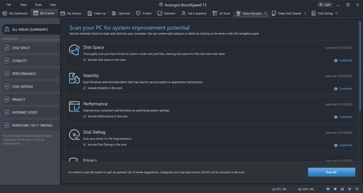Select the Maintain tab
Screen dimensions: 363x193
pos(167,13)
